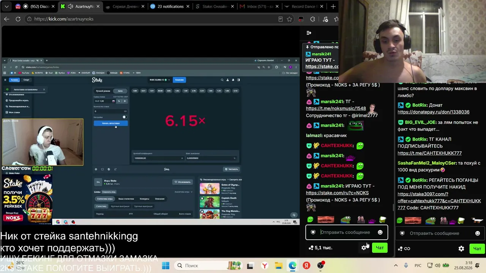Open emoji picker in left chat
The height and width of the screenshot is (273, 486).
(x=380, y=232)
